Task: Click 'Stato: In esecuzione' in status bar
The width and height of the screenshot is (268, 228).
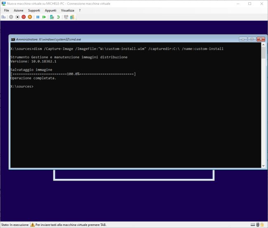Action: 15,225
